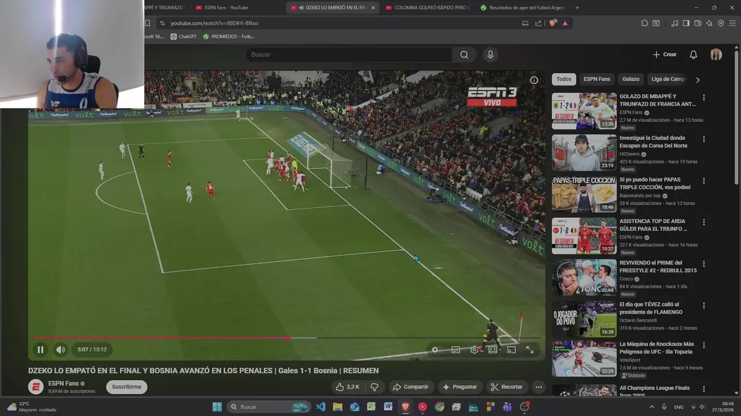Image resolution: width=741 pixels, height=416 pixels.
Task: Open options for Golazo de Mbappé video
Action: coord(704,98)
